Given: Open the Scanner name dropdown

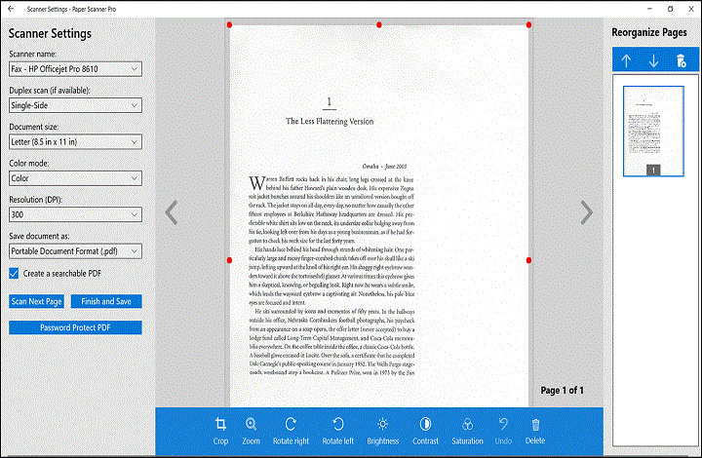Looking at the screenshot, I should coord(75,69).
